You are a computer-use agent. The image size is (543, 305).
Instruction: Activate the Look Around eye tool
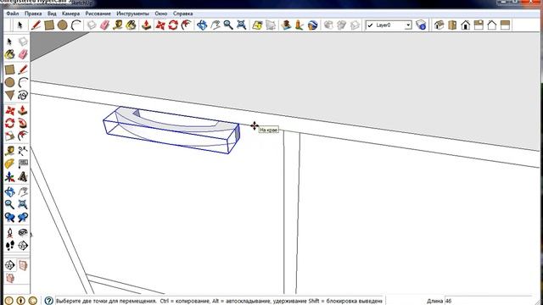[23, 232]
